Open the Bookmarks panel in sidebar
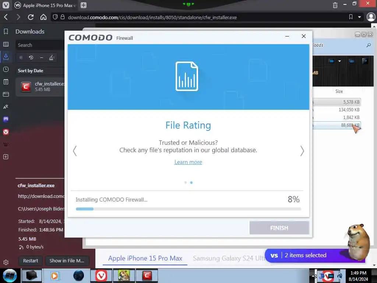 click(6, 32)
